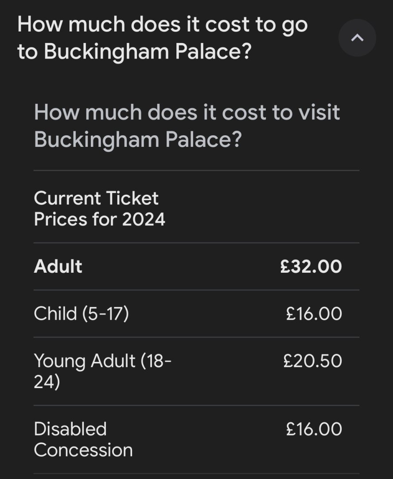This screenshot has width=393, height=479.
Task: Select the Young Adult (18-24) row label
Action: point(102,371)
